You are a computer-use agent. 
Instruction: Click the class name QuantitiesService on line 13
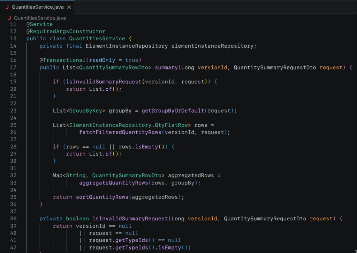[x=97, y=39]
